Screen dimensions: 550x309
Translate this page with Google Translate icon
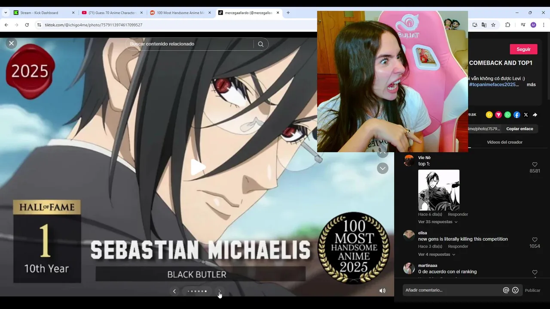pyautogui.click(x=484, y=25)
